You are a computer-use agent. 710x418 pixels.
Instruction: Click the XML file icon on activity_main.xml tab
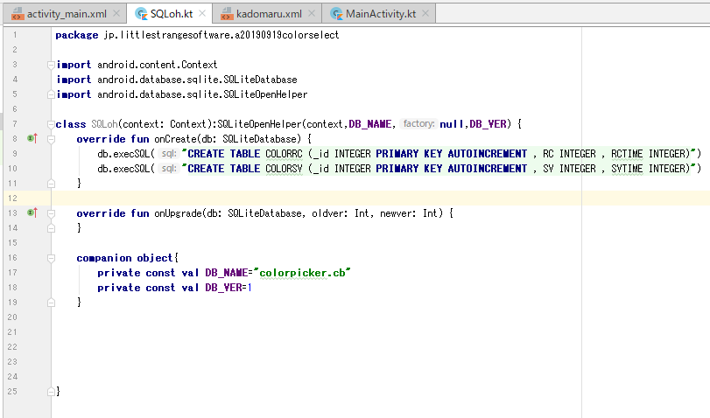tap(18, 14)
